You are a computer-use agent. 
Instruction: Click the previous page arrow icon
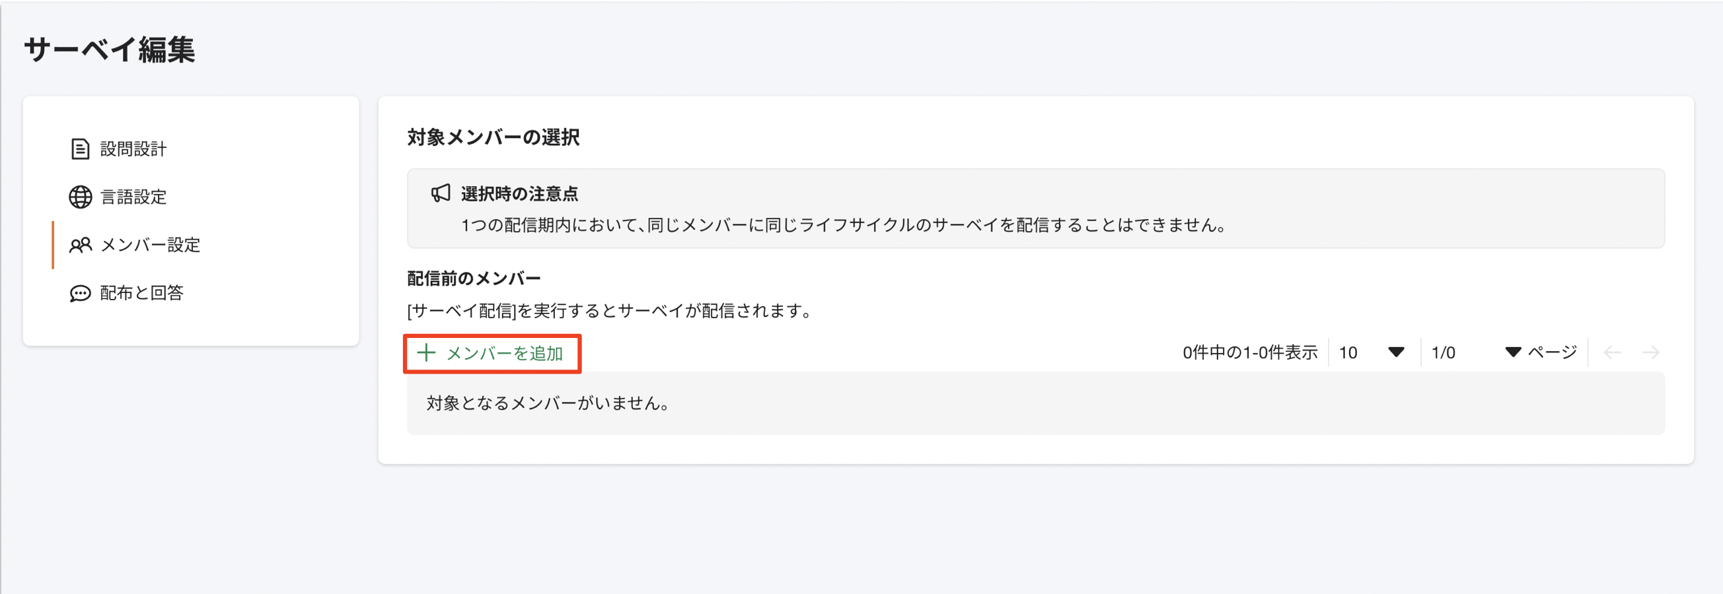tap(1615, 352)
